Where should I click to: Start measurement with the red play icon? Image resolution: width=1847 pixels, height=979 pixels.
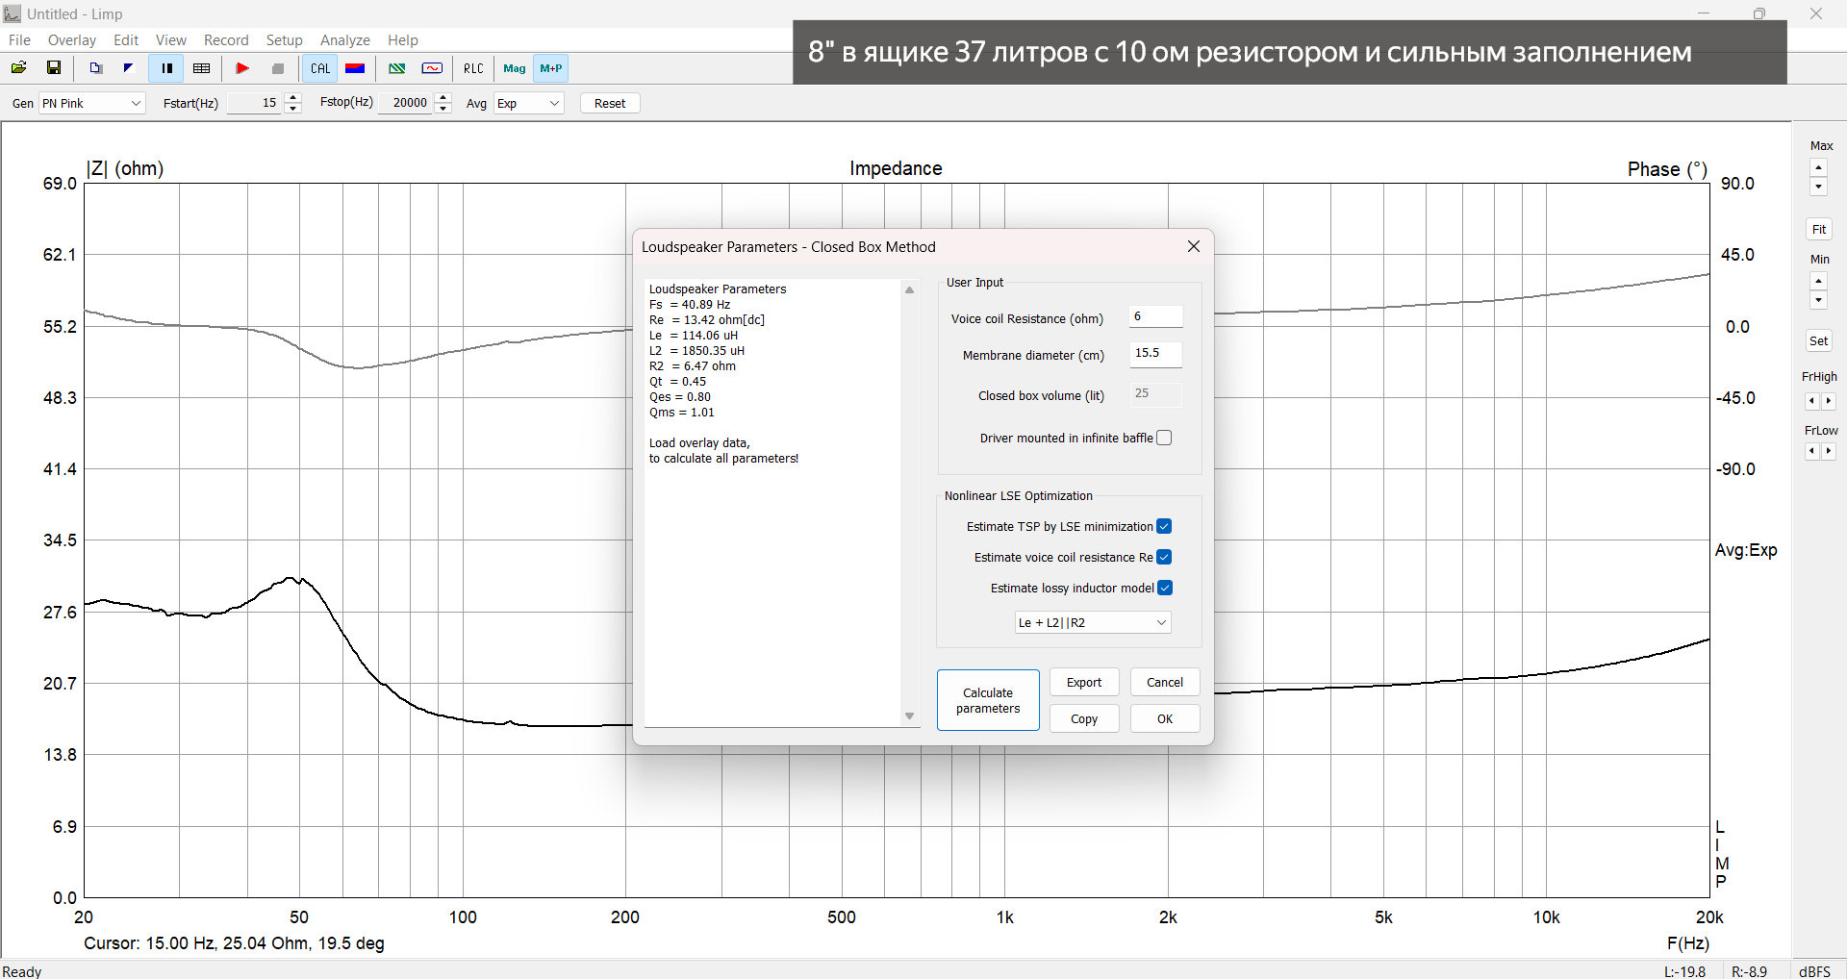pos(242,68)
